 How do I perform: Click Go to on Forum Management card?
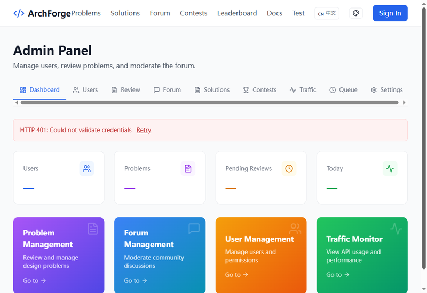pos(136,281)
